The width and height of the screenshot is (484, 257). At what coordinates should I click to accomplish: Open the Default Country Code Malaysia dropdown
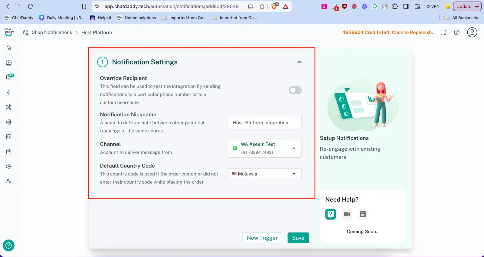264,174
